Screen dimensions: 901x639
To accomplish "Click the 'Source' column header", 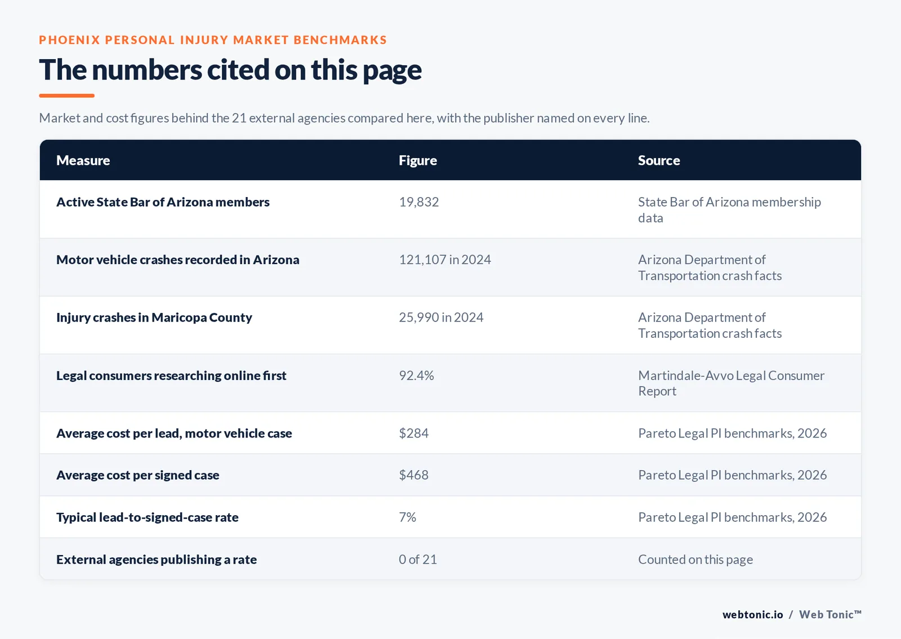I will pyautogui.click(x=659, y=160).
